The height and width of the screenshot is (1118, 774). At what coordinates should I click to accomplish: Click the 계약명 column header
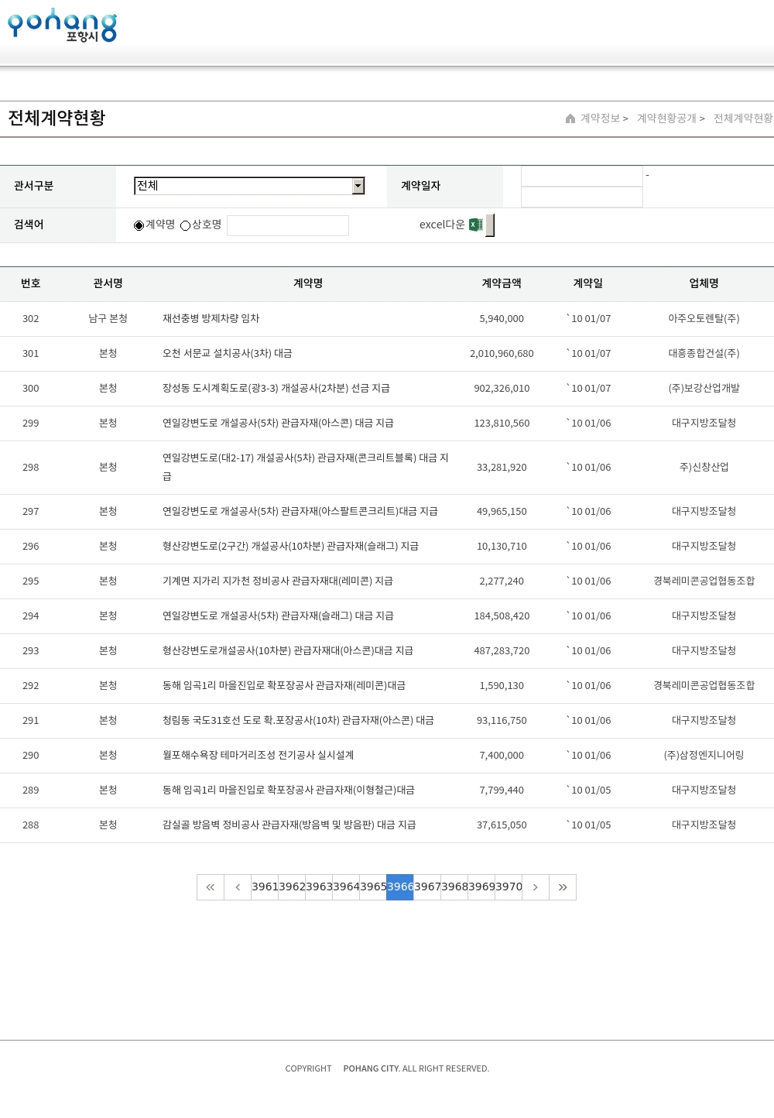(308, 283)
